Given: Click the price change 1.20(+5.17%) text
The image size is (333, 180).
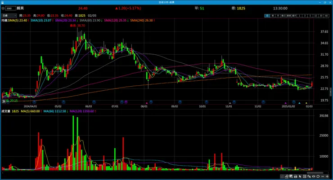Looking at the screenshot, I should click(128, 8).
